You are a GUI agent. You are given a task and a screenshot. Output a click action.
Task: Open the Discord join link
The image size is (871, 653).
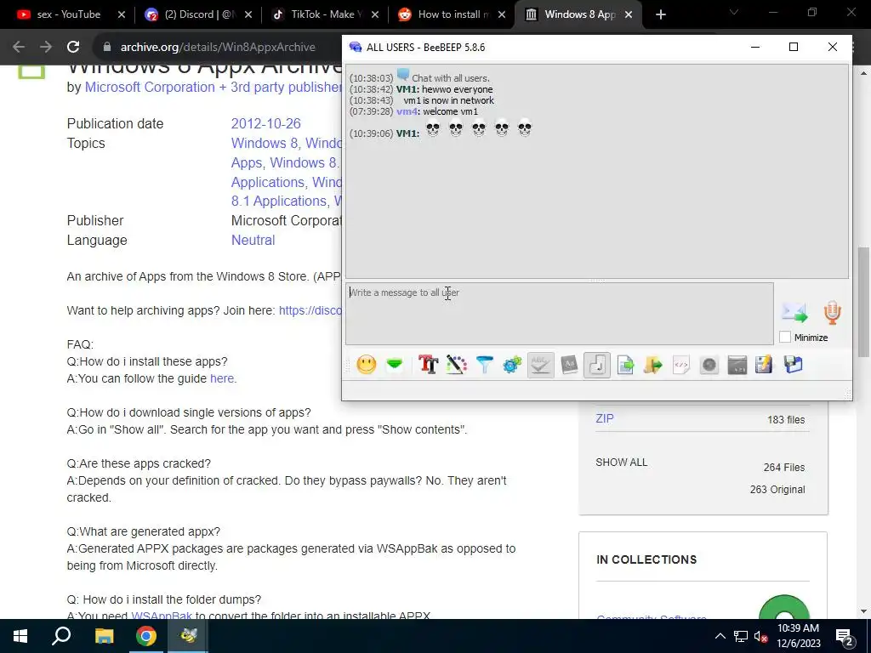tap(310, 310)
